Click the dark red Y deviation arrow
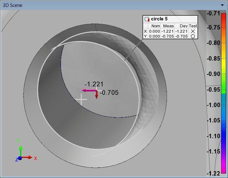This screenshot has width=228, height=178. (x=97, y=95)
